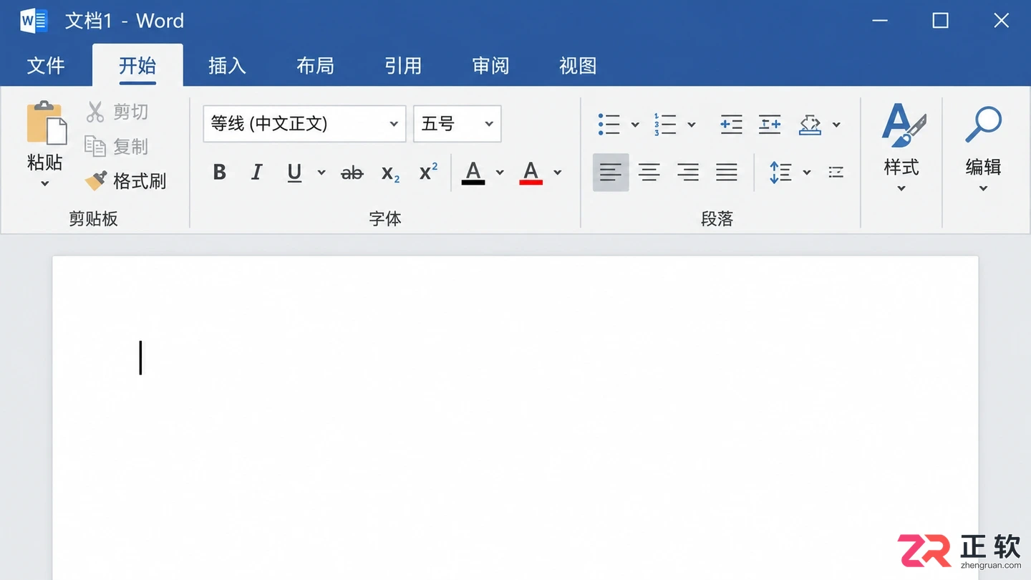
Task: Switch to the 布局 (Layout) tab
Action: click(315, 66)
